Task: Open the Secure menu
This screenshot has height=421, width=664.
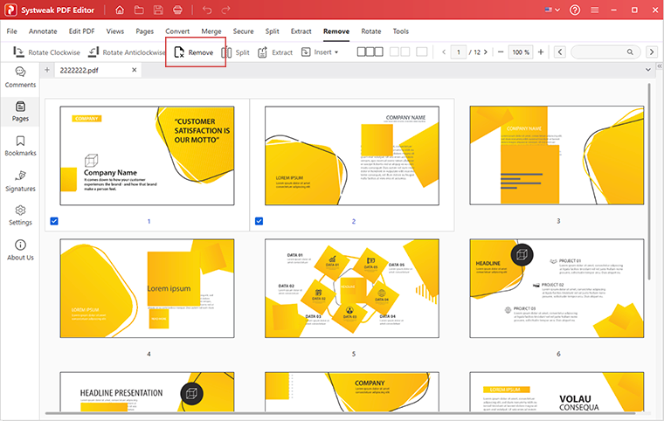Action: point(244,31)
